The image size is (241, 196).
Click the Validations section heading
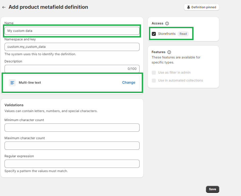pyautogui.click(x=14, y=105)
